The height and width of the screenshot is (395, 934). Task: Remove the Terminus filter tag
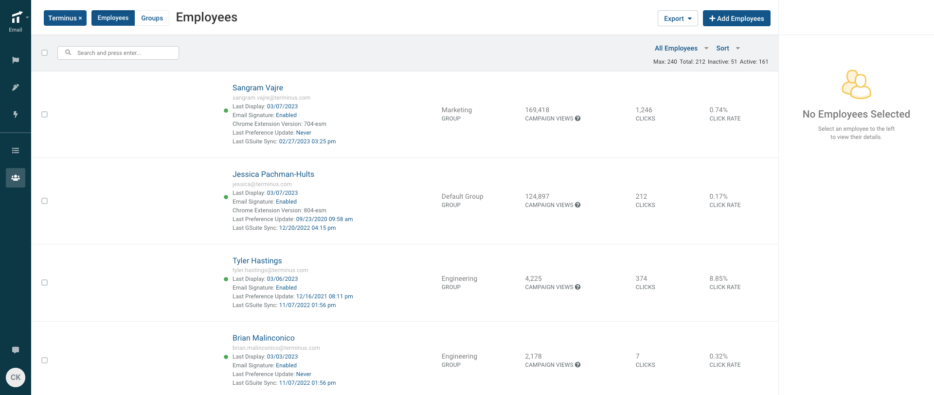click(80, 18)
